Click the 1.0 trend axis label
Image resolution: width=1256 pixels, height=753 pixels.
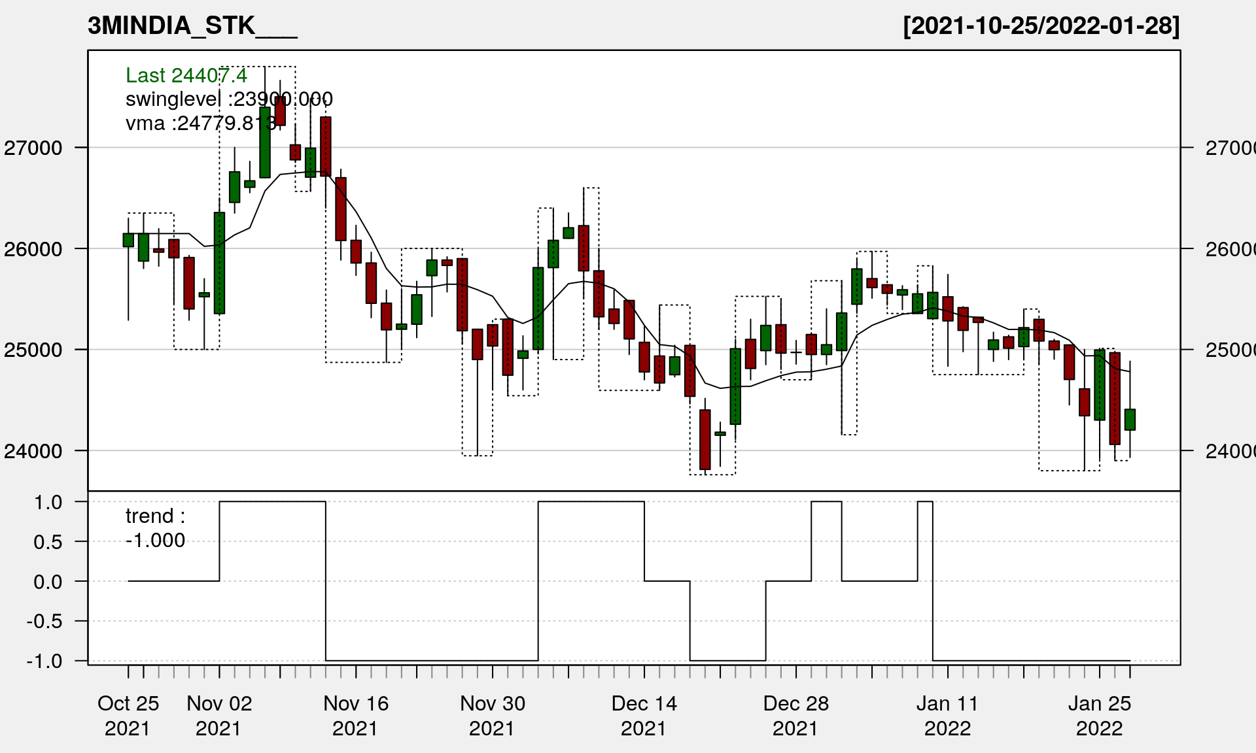(48, 503)
